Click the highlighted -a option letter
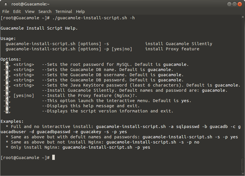 7,64
